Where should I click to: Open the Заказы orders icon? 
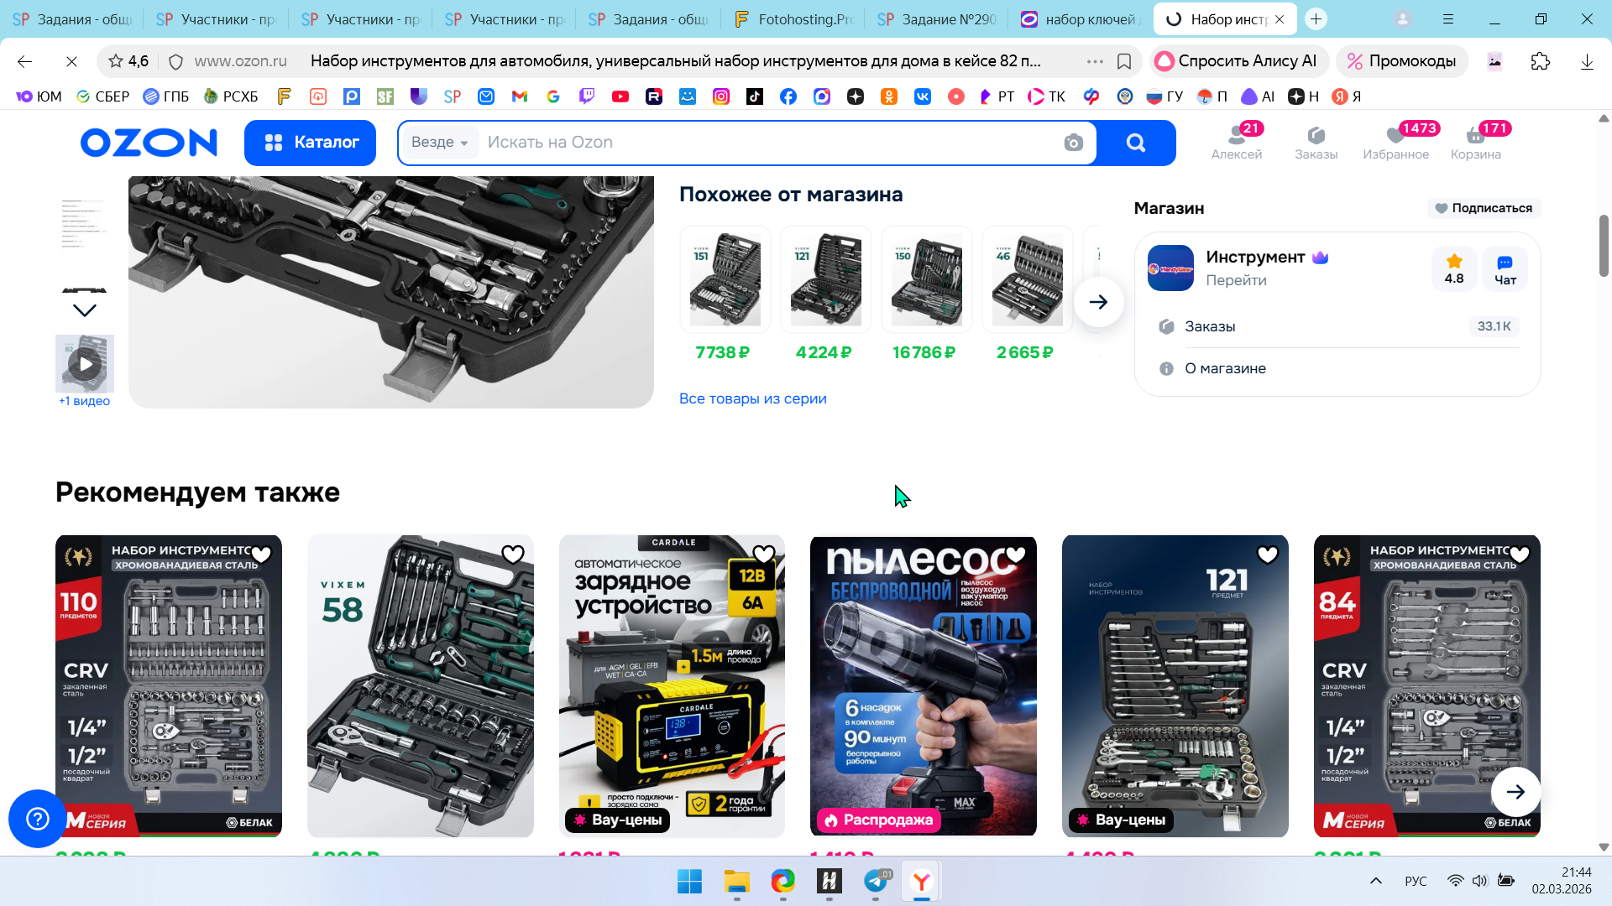[1316, 142]
